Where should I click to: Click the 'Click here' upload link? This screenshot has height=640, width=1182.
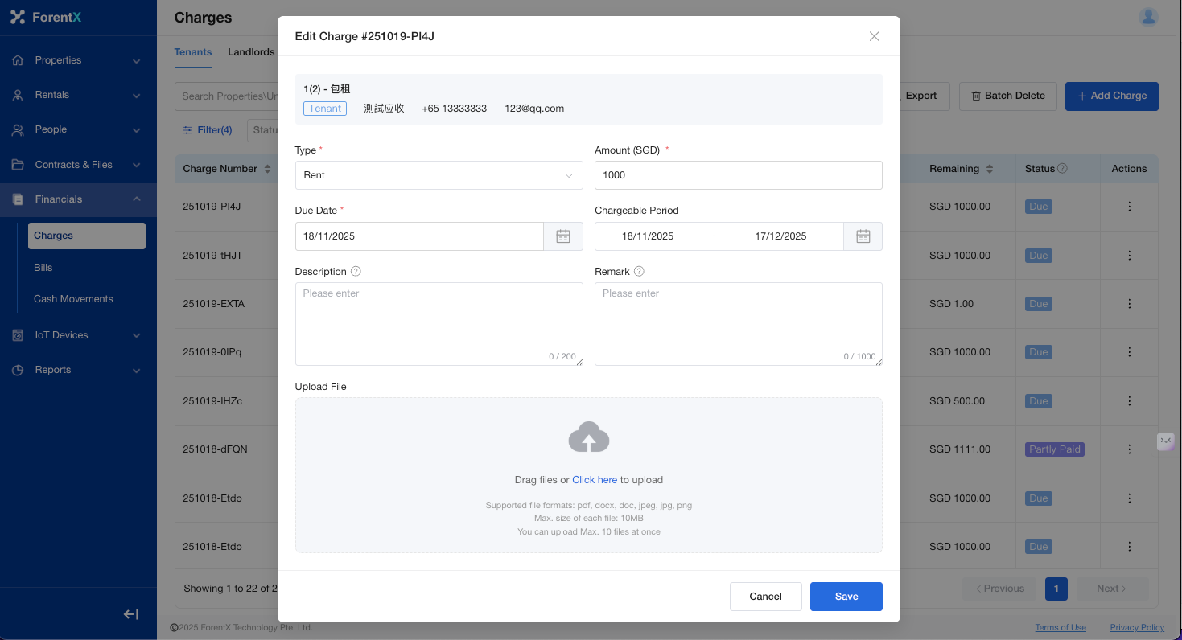(594, 480)
